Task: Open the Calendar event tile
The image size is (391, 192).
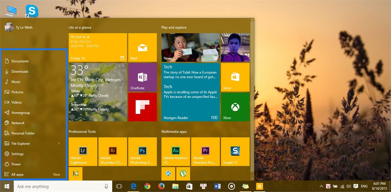Action: pyautogui.click(x=98, y=47)
